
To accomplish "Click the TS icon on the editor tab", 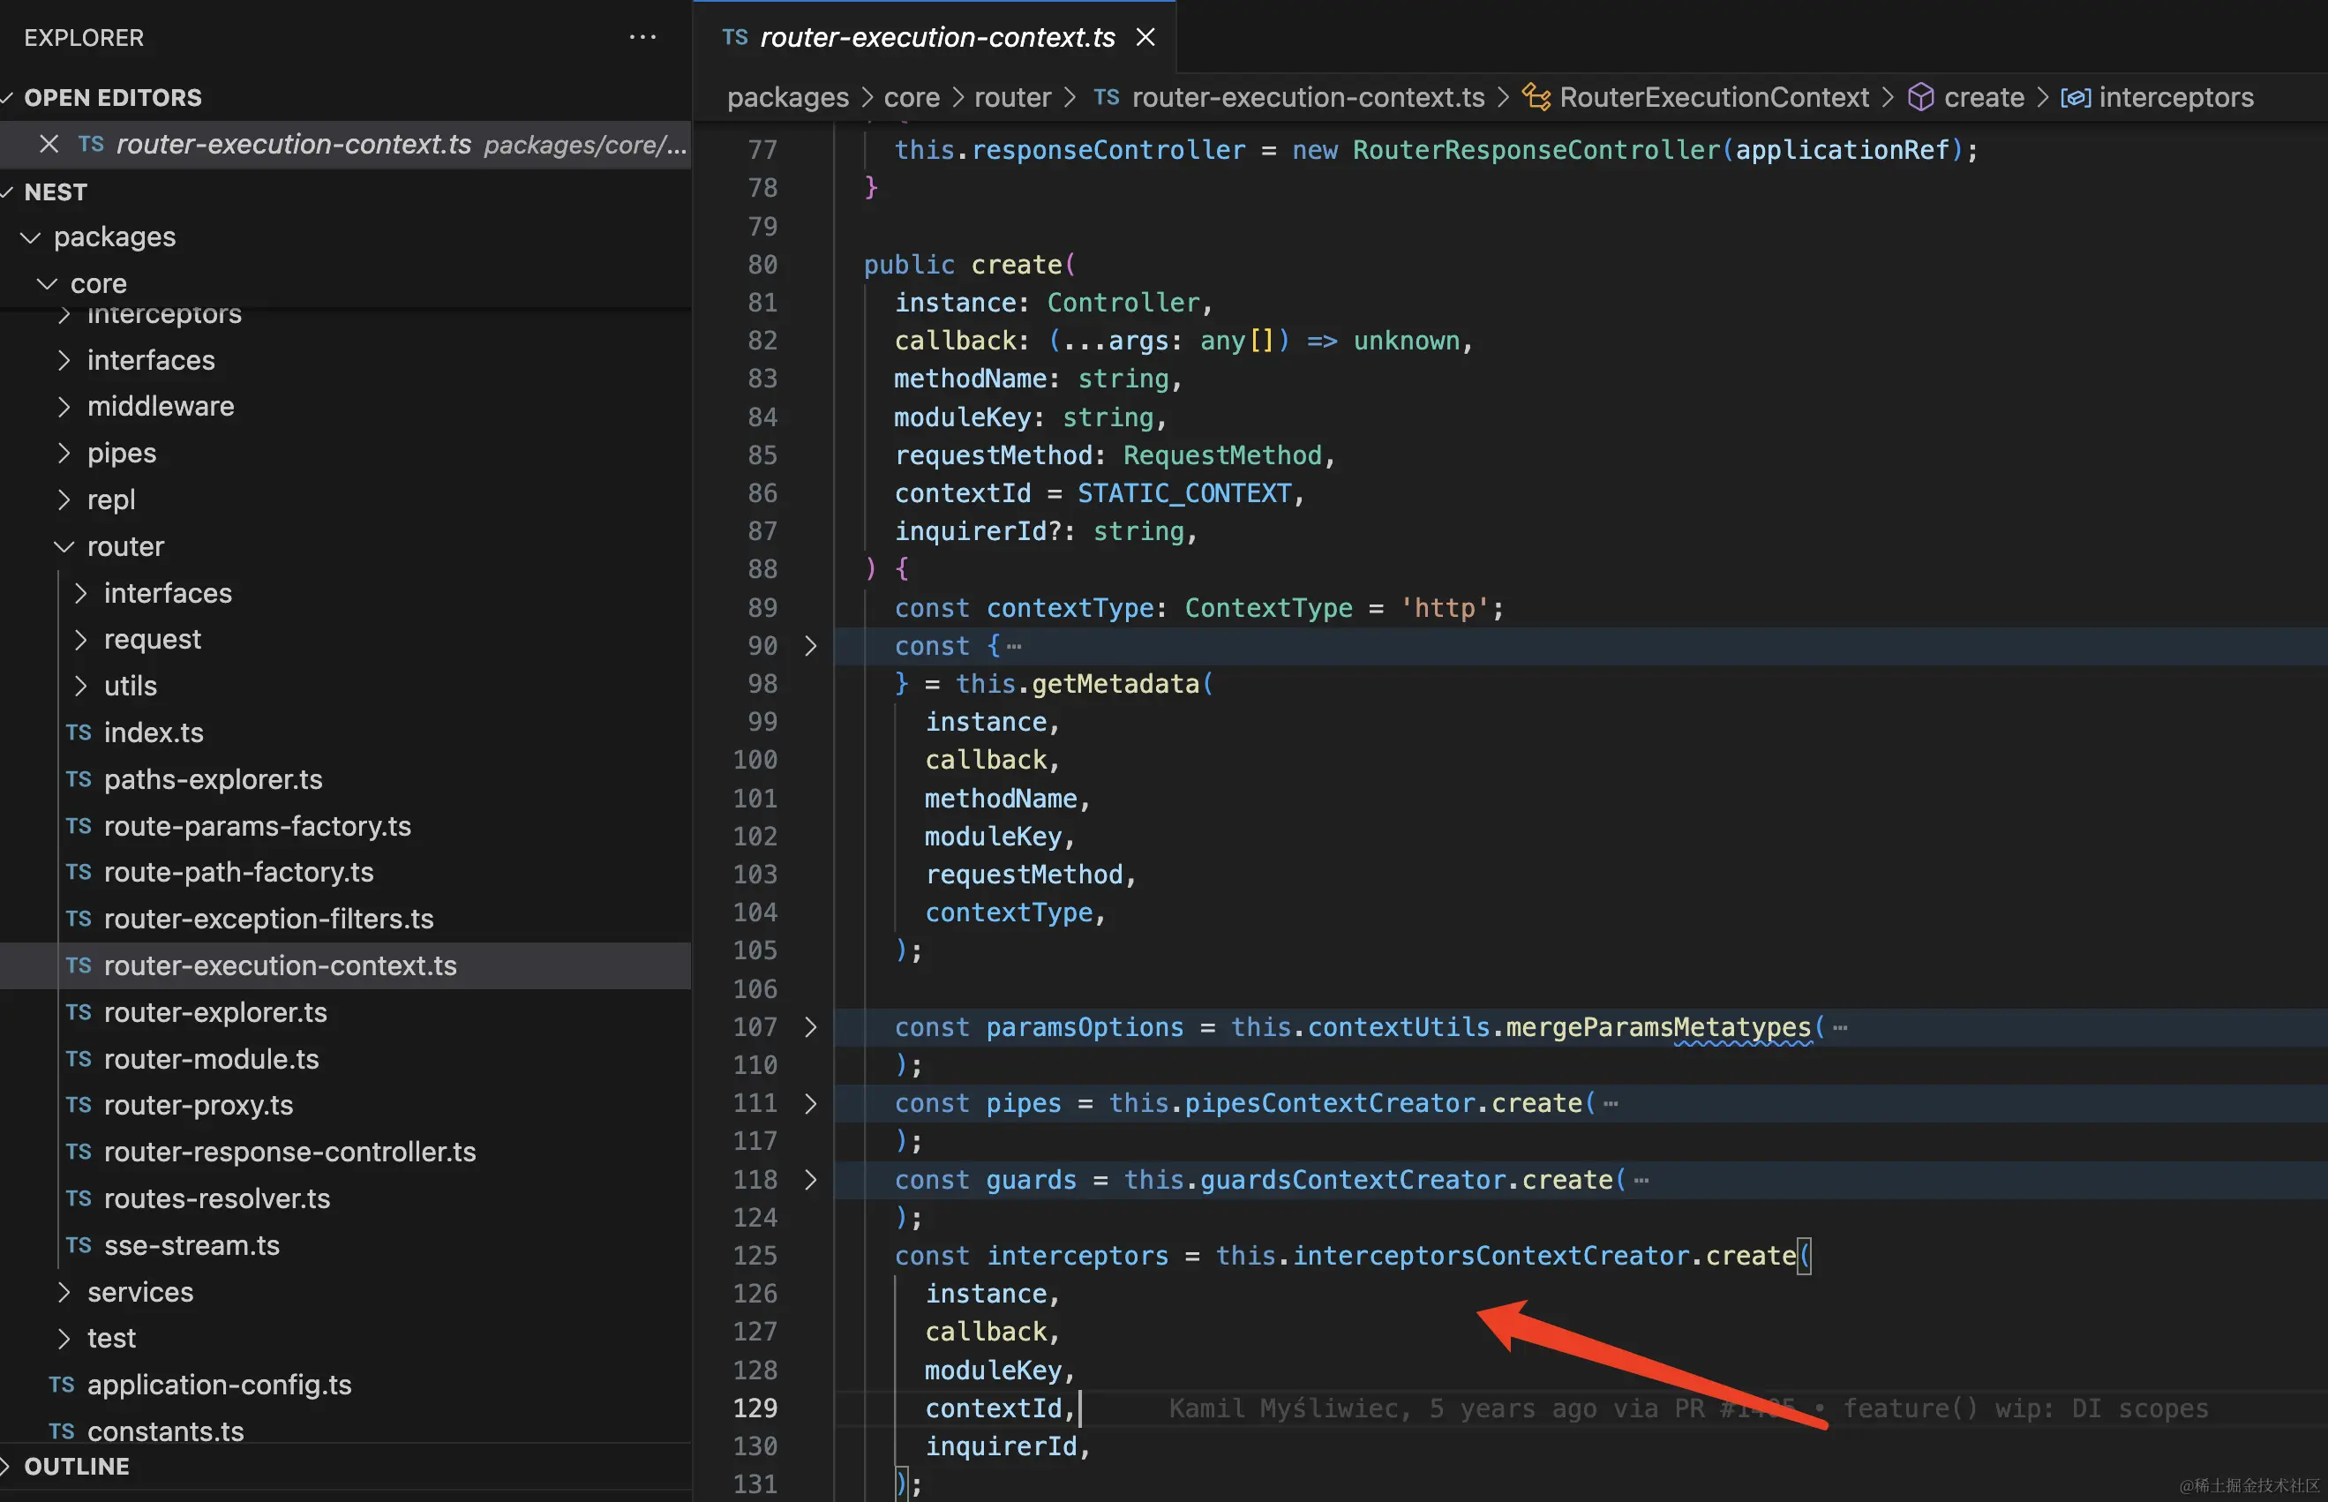I will [x=735, y=38].
